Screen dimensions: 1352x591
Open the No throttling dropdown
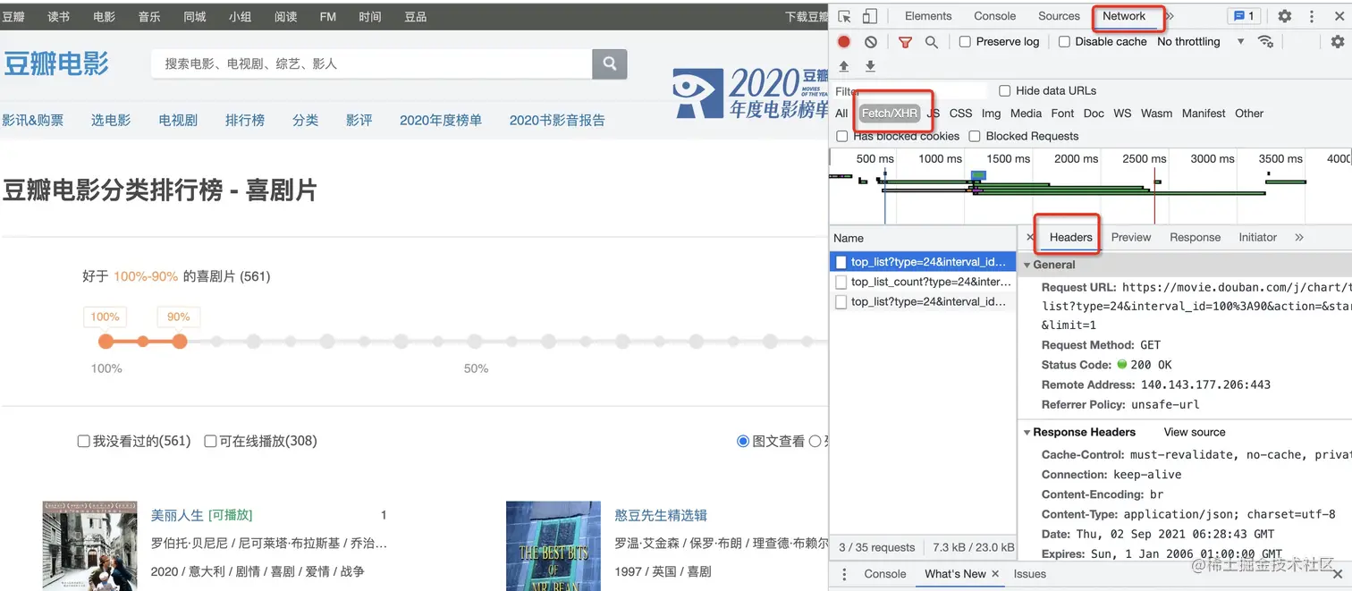pos(1201,41)
